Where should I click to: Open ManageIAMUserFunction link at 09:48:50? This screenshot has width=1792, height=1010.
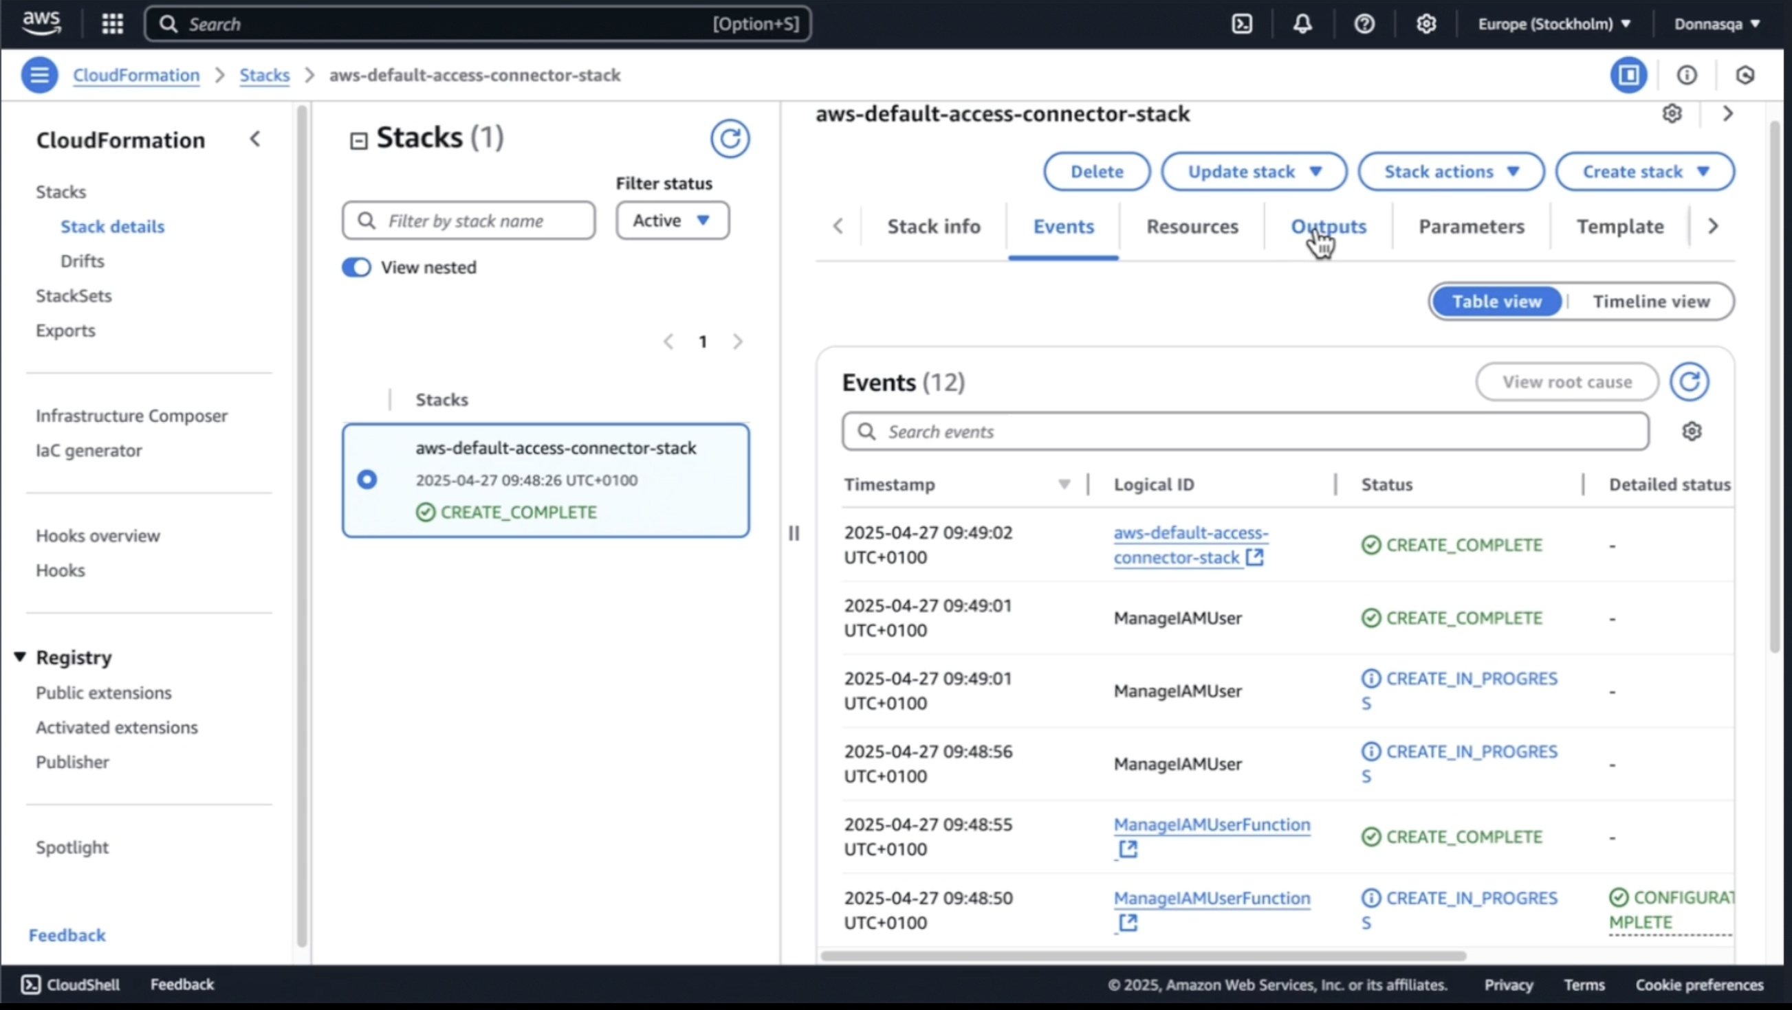pos(1211,898)
